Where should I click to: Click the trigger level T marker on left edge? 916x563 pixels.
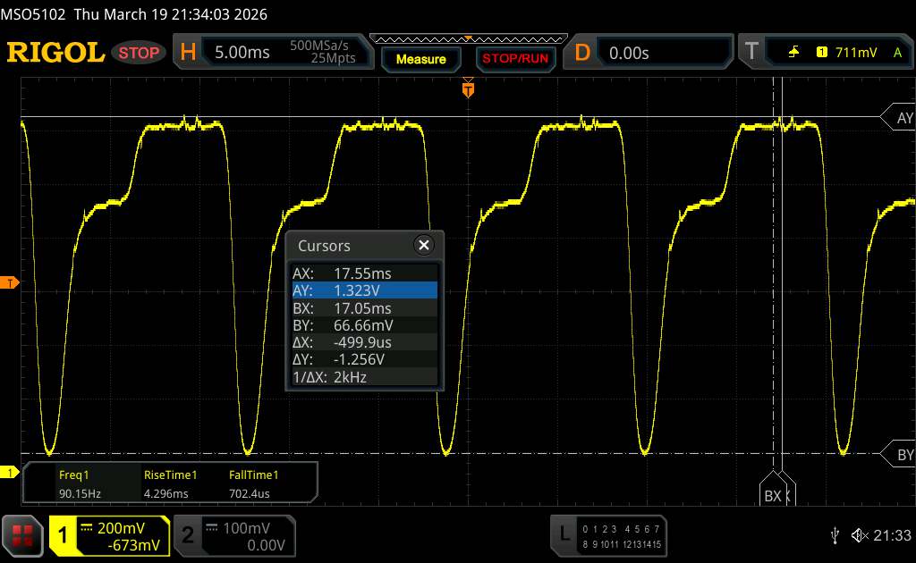(11, 283)
